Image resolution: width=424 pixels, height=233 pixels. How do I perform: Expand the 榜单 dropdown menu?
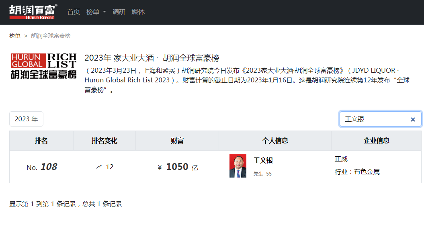(96, 12)
